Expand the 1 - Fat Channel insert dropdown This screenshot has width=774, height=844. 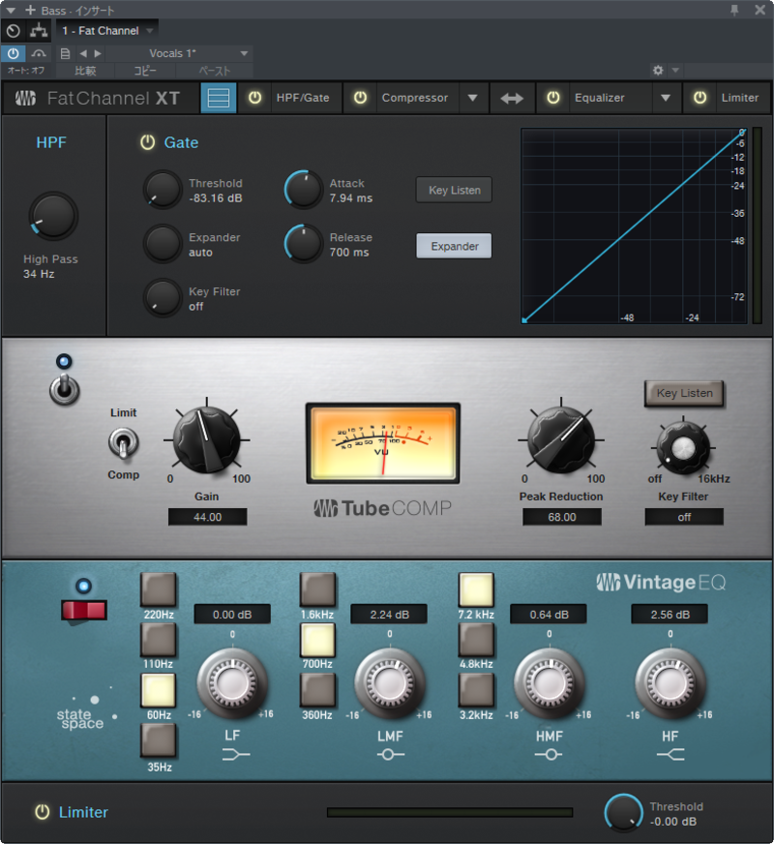(150, 31)
